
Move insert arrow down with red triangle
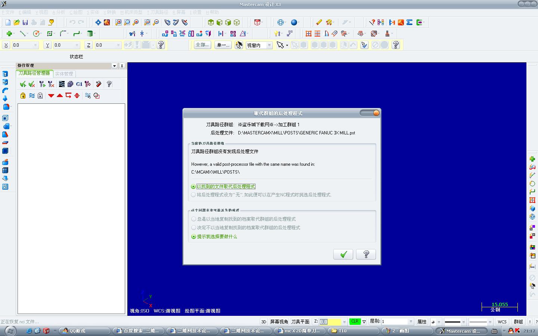tap(51, 96)
